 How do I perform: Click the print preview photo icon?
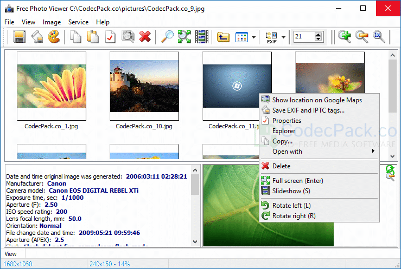click(128, 37)
